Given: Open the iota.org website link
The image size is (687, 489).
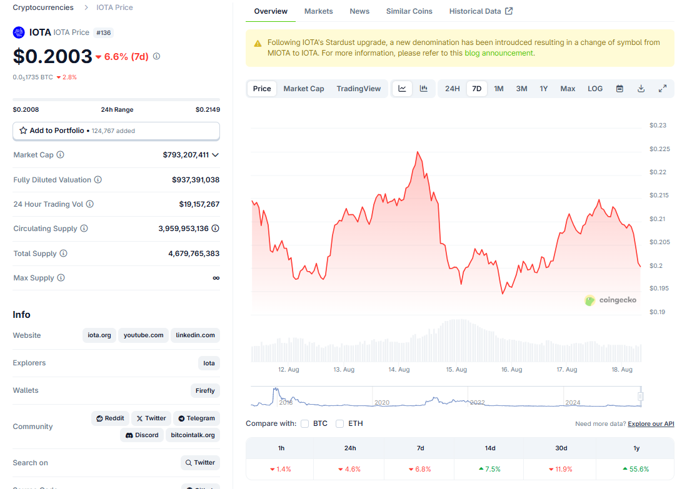Looking at the screenshot, I should [x=99, y=335].
